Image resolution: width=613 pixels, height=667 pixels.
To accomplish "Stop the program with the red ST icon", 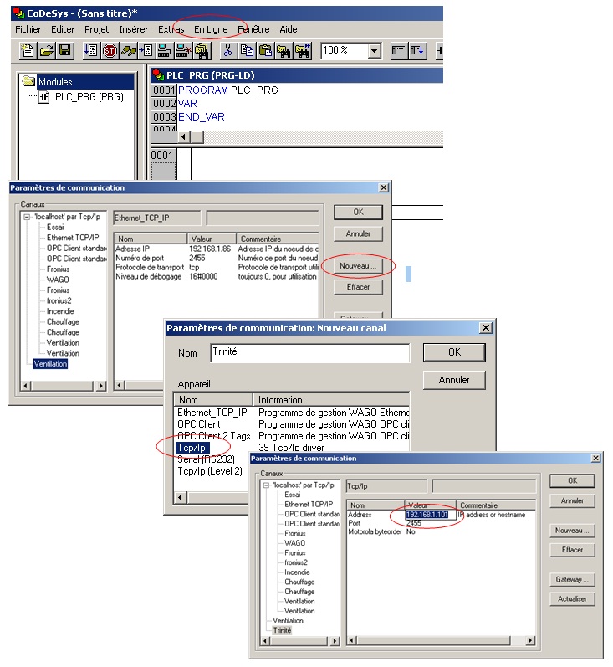I will [110, 50].
